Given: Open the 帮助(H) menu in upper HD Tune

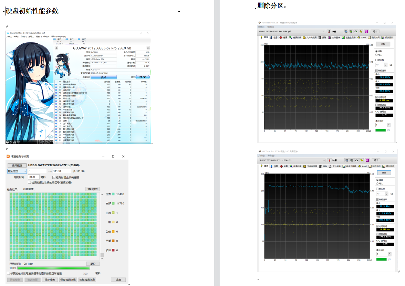Looking at the screenshot, I should 271,27.
